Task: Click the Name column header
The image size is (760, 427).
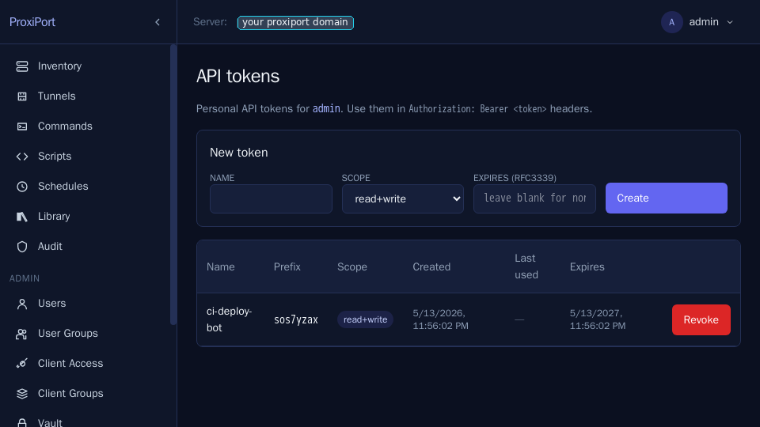Action: coord(221,266)
